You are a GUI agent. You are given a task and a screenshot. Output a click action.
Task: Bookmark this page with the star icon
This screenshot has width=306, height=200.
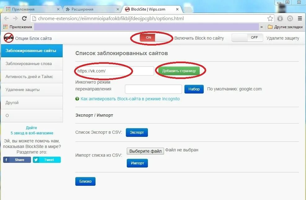(x=270, y=19)
